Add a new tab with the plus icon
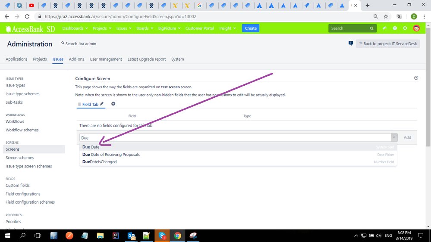Viewport: 431px width, 242px height. coord(113,104)
